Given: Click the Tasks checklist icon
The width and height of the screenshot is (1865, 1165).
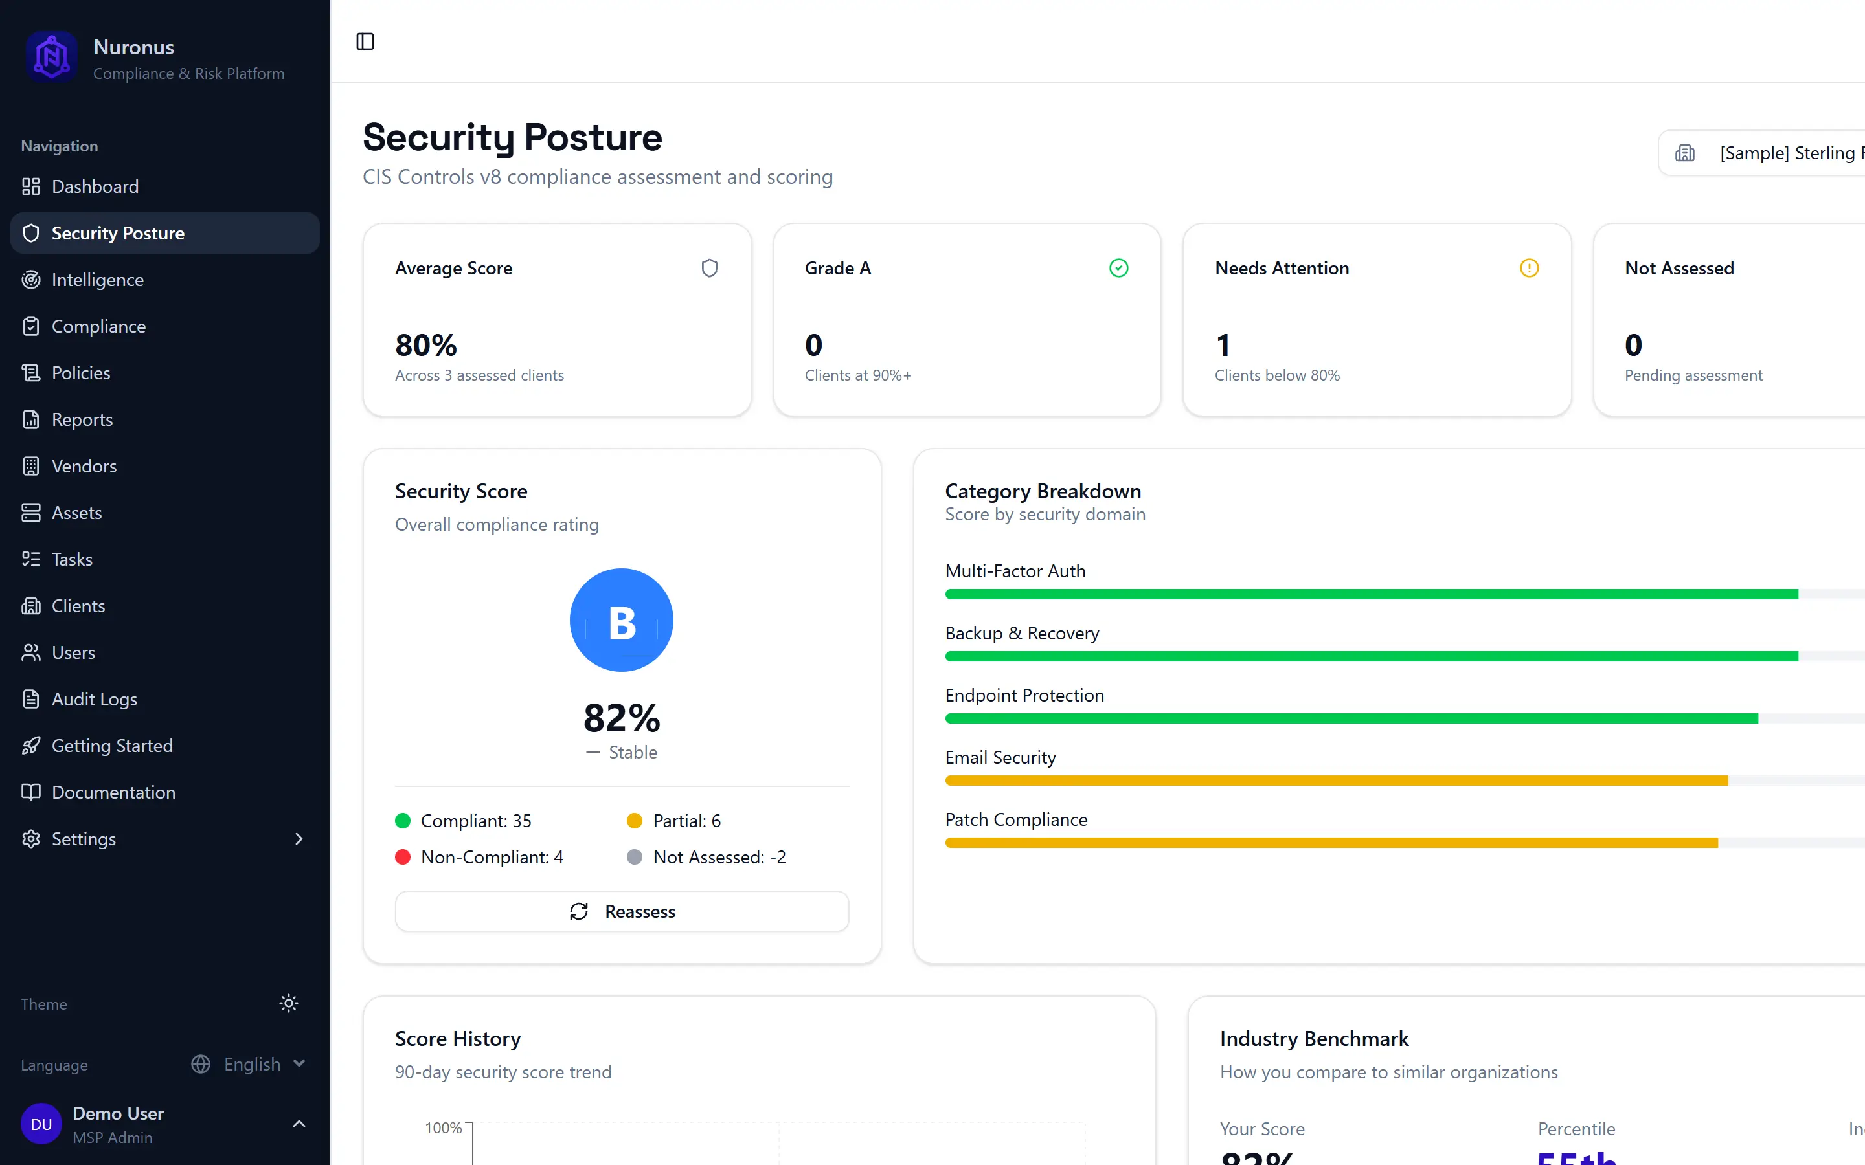Looking at the screenshot, I should coord(31,559).
